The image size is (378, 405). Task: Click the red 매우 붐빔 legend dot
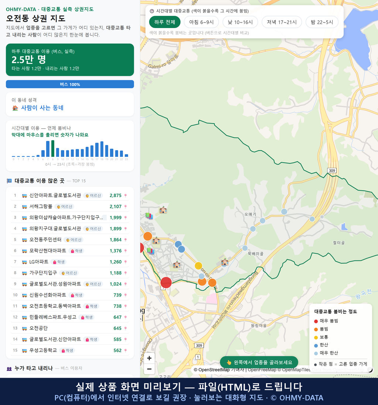(316, 321)
